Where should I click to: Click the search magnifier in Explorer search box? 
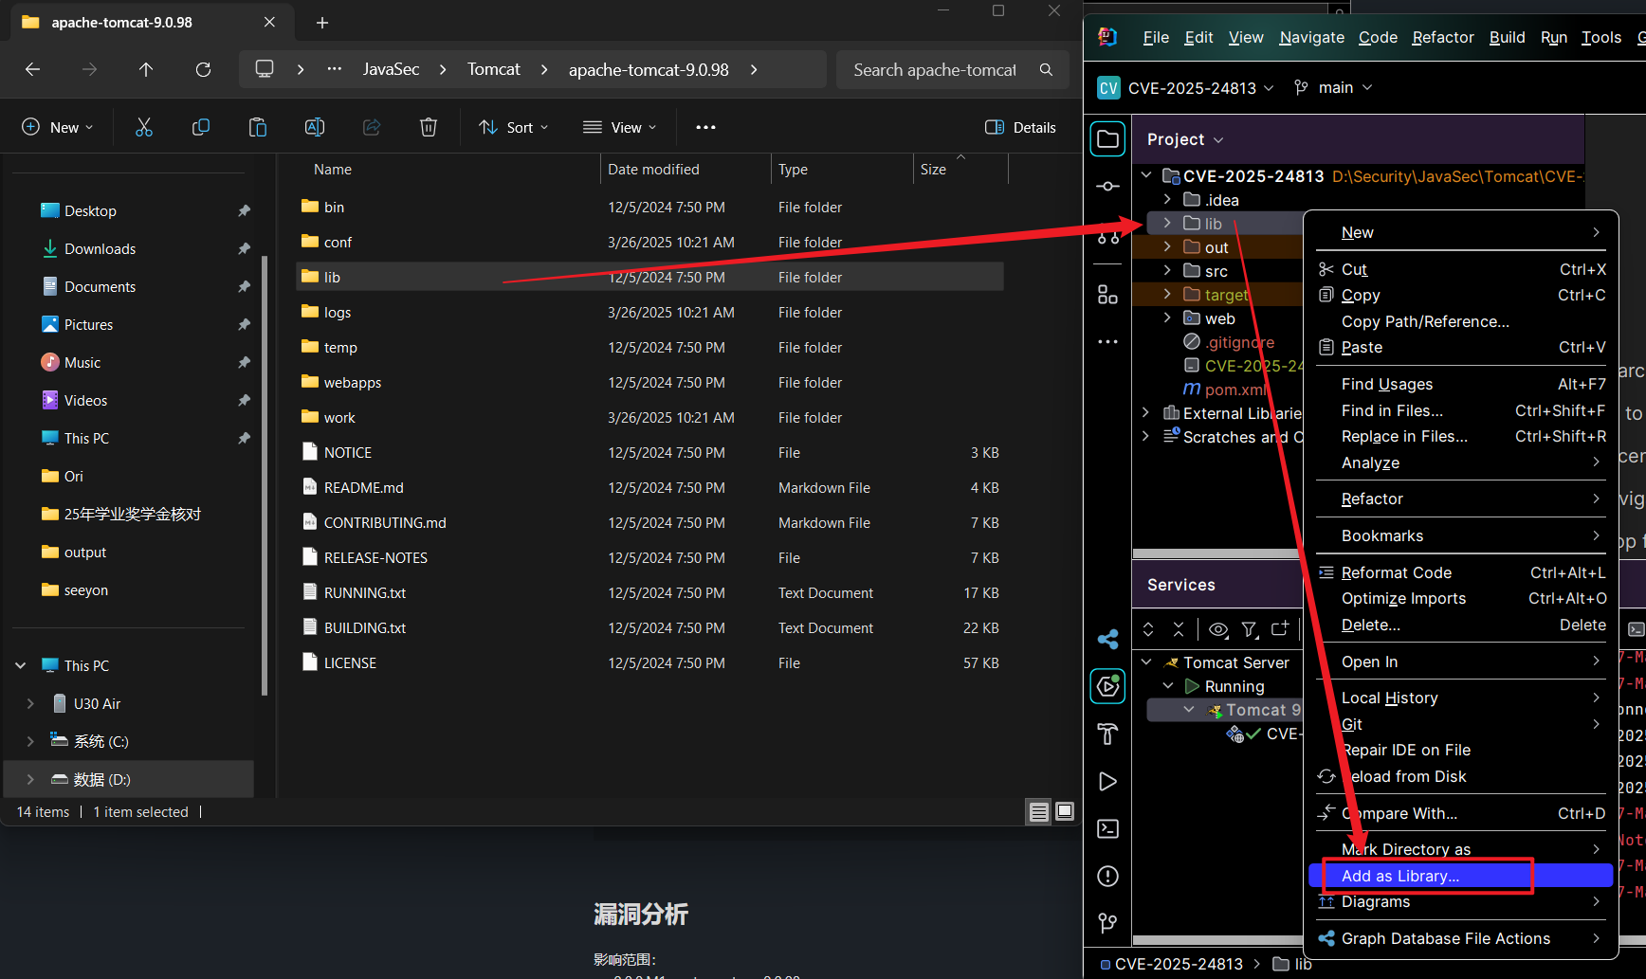point(1046,69)
